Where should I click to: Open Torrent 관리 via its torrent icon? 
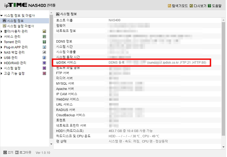tap(44, 42)
